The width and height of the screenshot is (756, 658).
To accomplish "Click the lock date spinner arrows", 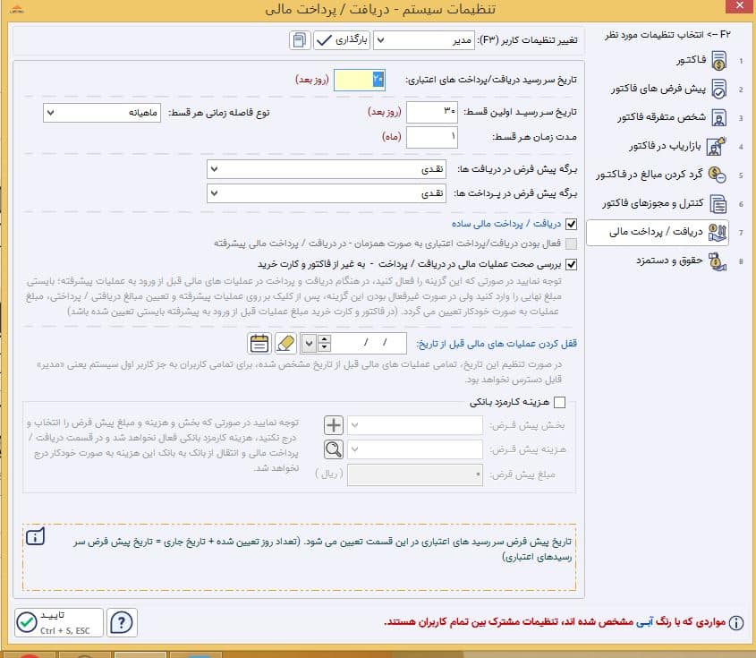I will pos(324,344).
